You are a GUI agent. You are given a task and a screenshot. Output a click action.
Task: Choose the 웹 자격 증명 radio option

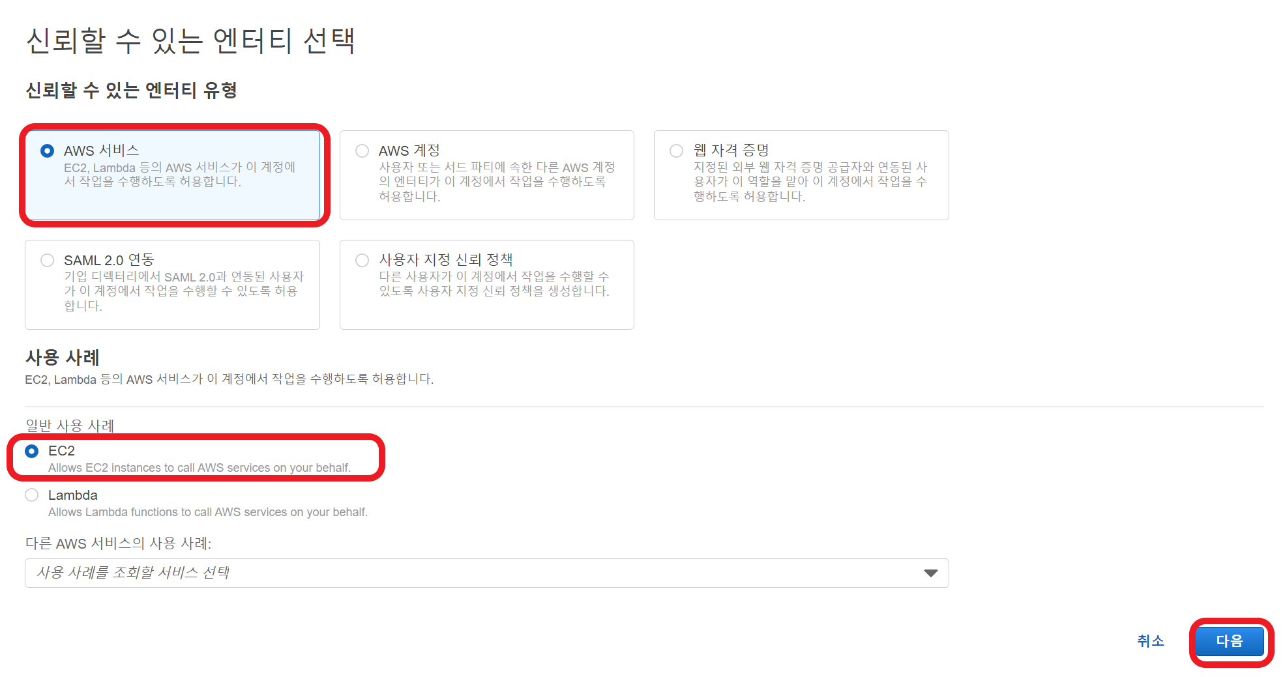click(x=677, y=151)
